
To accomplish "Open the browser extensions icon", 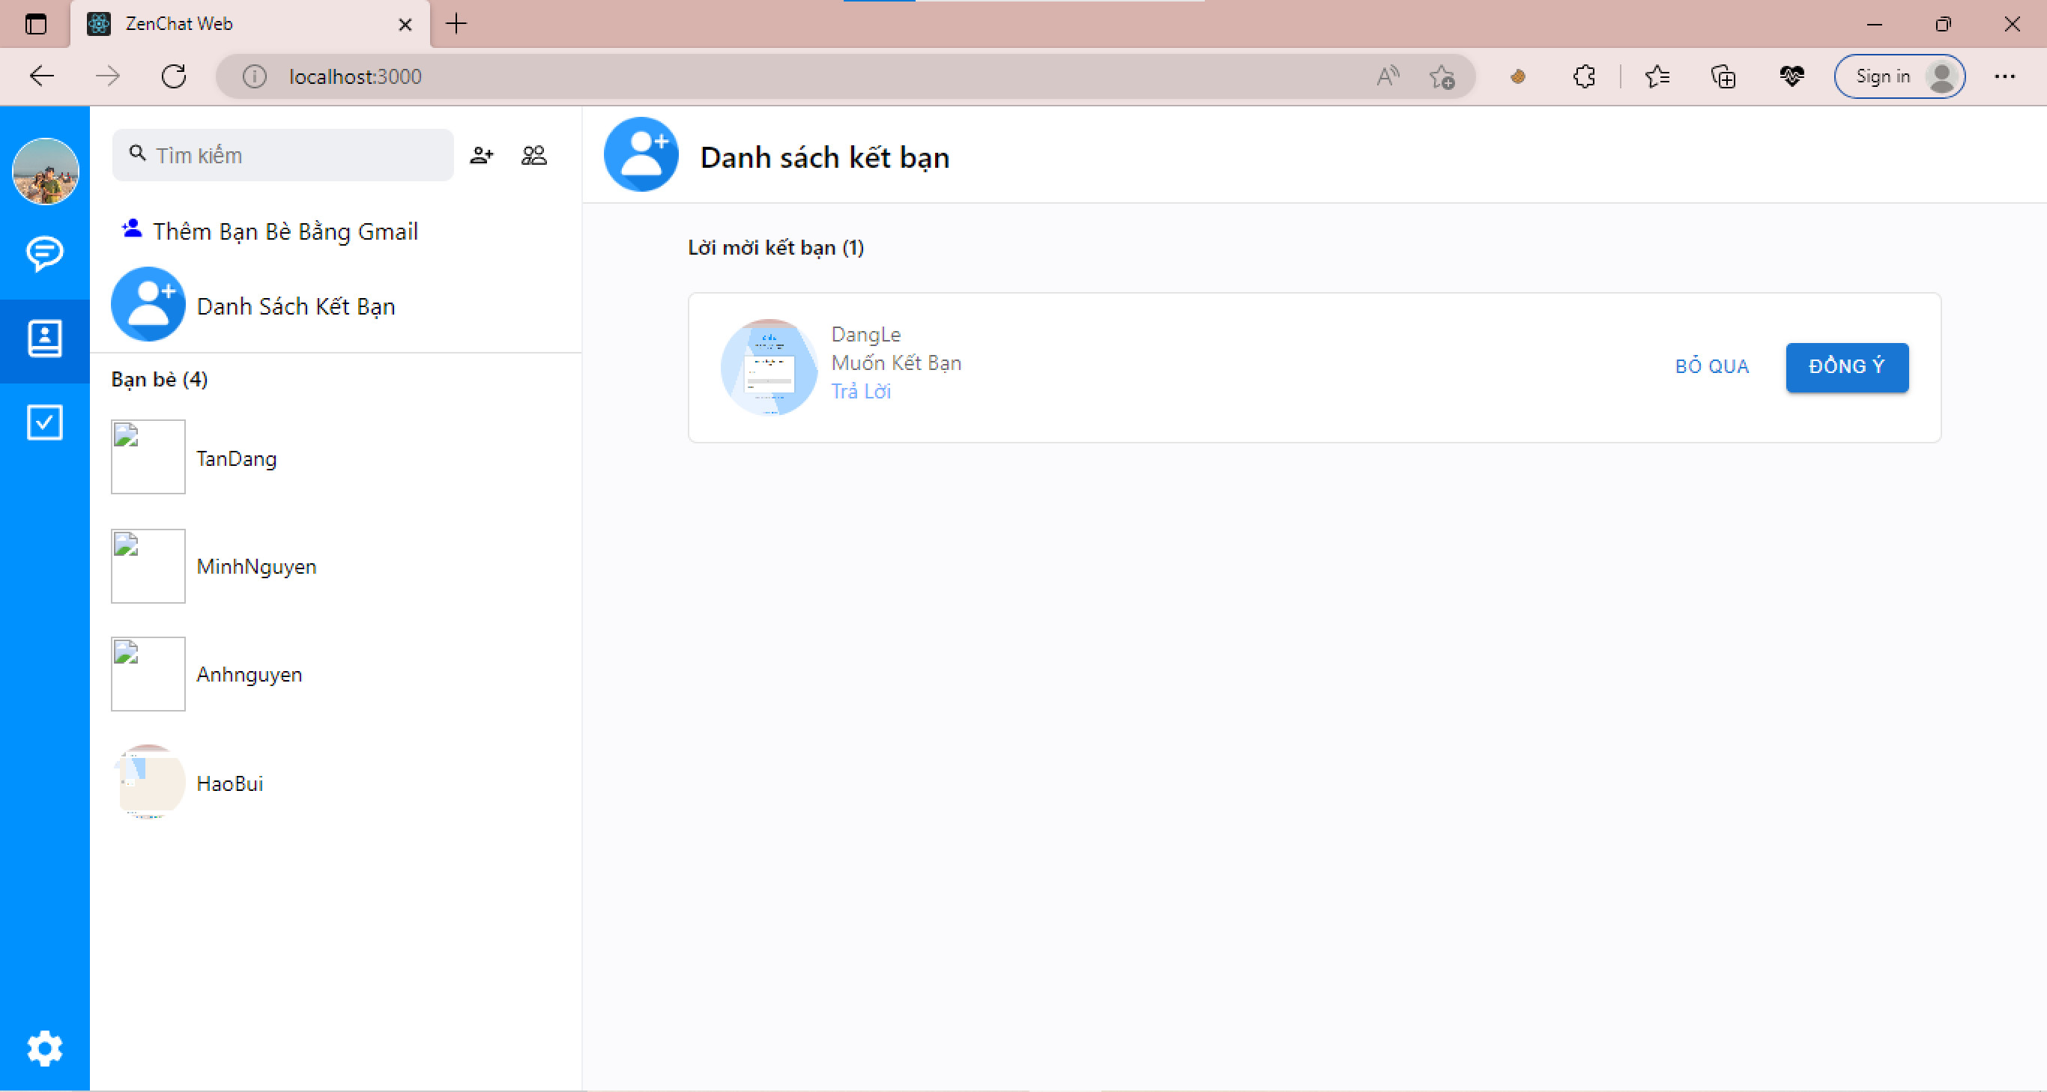I will click(x=1583, y=76).
